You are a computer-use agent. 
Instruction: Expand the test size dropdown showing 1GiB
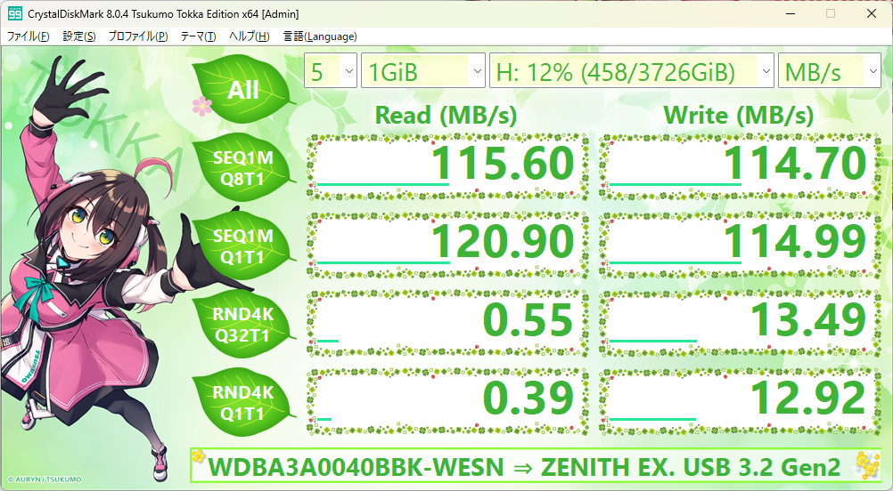coord(423,70)
